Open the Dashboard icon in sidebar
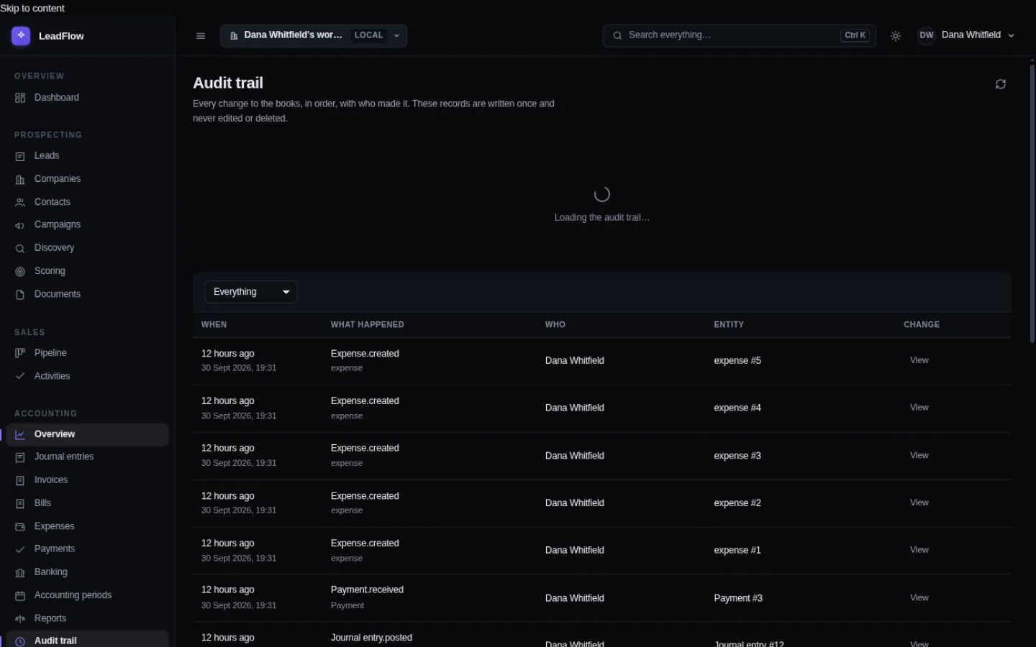 coord(20,98)
